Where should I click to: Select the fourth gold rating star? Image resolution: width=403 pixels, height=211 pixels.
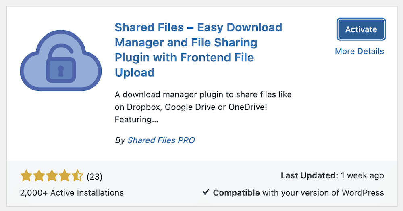[x=64, y=176]
